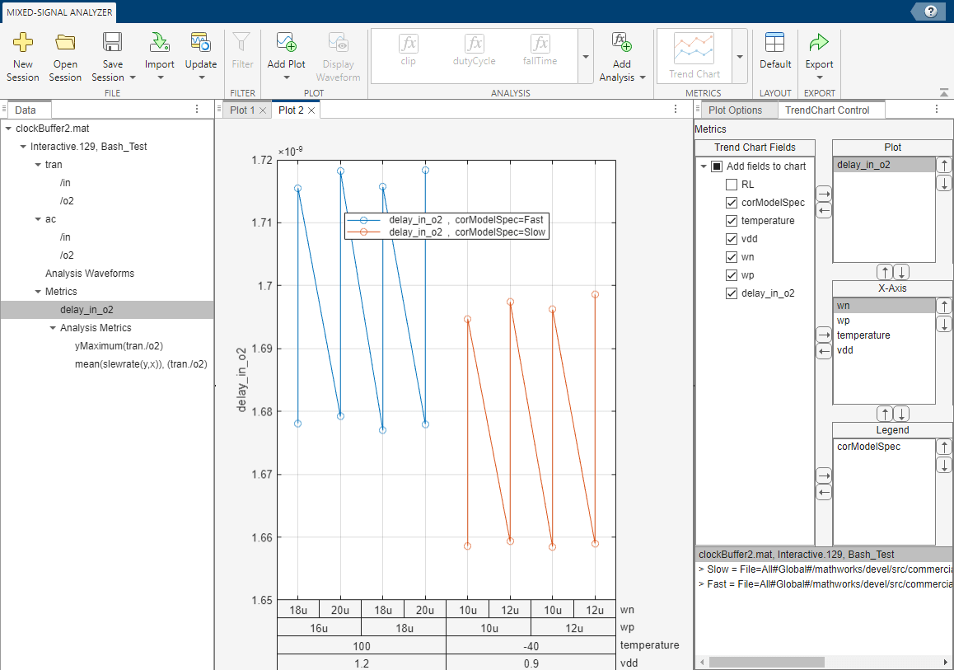The image size is (954, 670).
Task: Save the current session
Action: 112,49
